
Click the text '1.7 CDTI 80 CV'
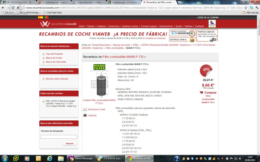[x=130, y=137]
